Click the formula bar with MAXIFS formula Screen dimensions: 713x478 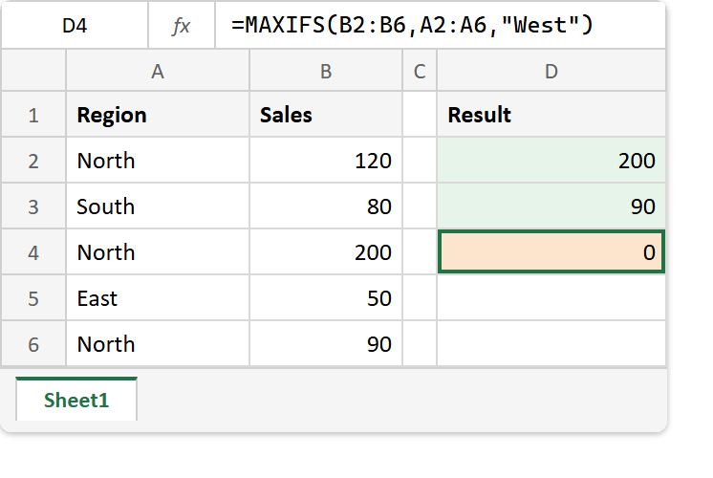pos(441,26)
